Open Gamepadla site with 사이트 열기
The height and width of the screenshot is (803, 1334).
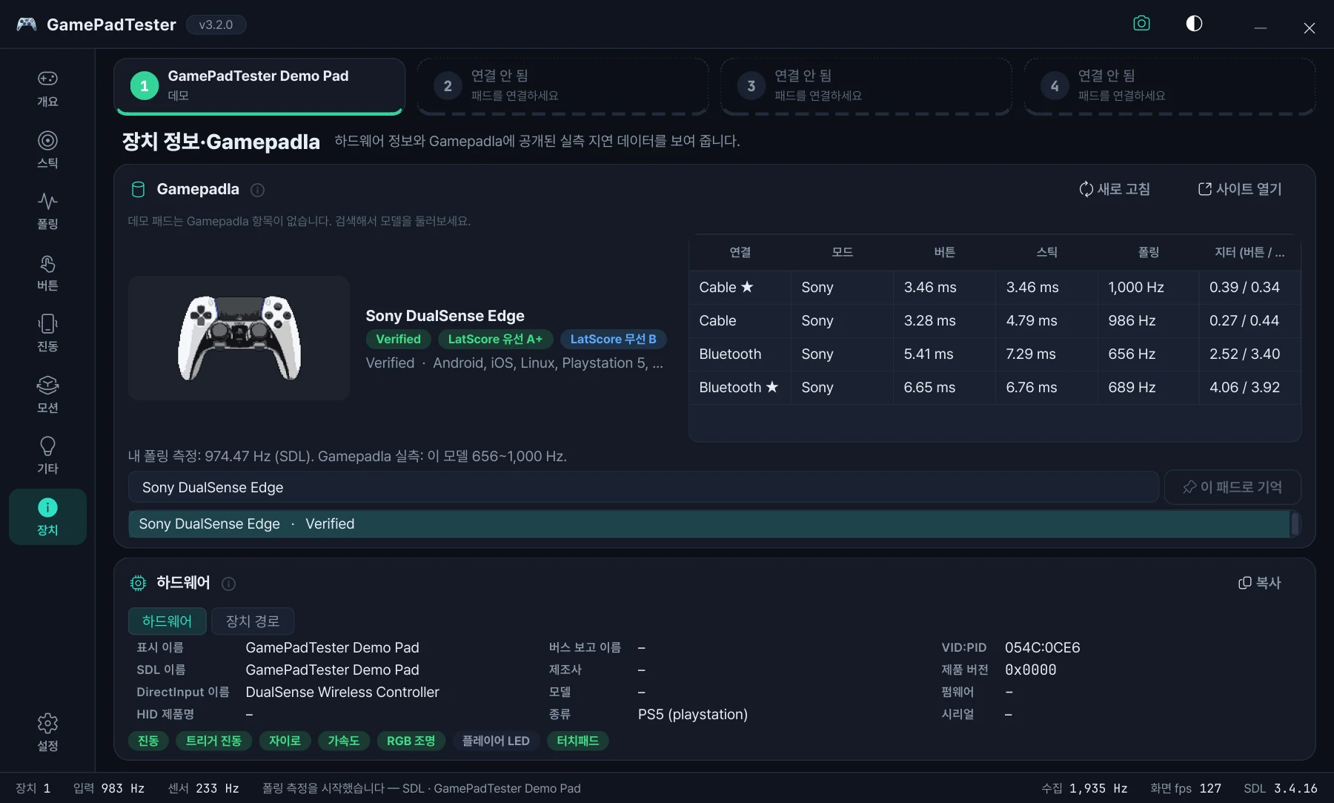1240,189
